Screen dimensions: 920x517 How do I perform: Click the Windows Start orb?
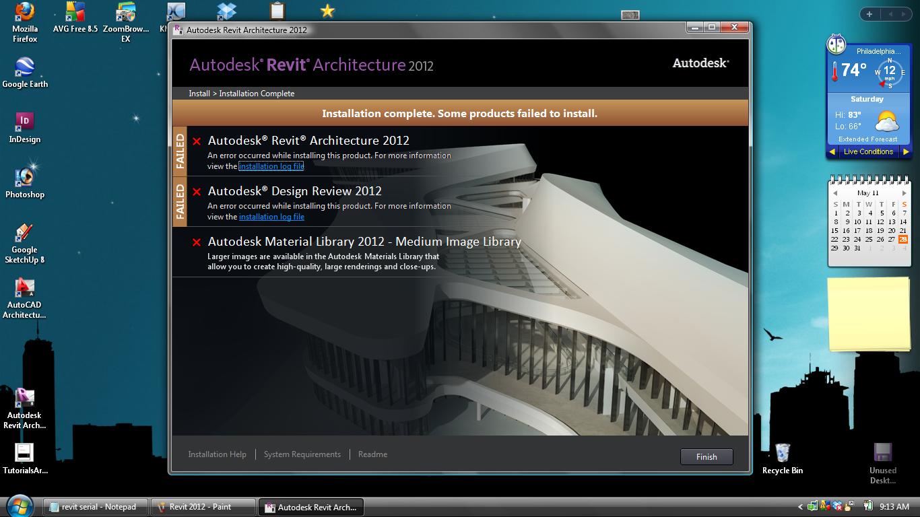point(19,505)
